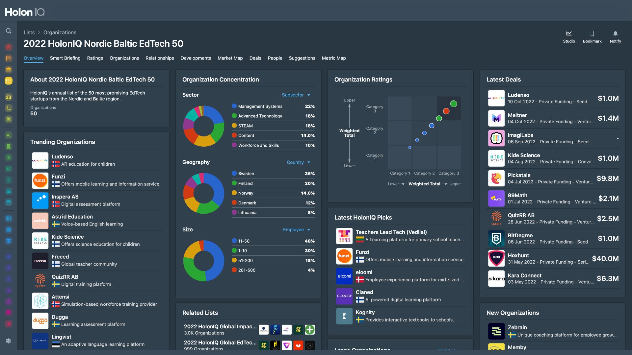This screenshot has height=355, width=632.
Task: Click the Astrid Education logo
Action: pyautogui.click(x=40, y=221)
